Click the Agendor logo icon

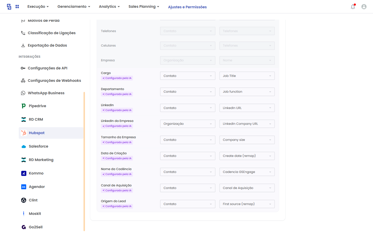click(x=24, y=187)
